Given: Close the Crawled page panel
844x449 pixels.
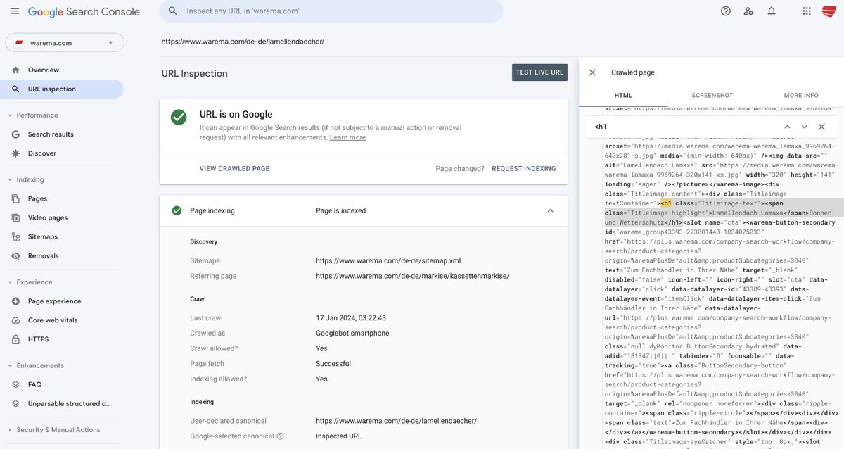Looking at the screenshot, I should point(592,72).
